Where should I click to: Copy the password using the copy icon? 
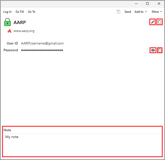160,50
